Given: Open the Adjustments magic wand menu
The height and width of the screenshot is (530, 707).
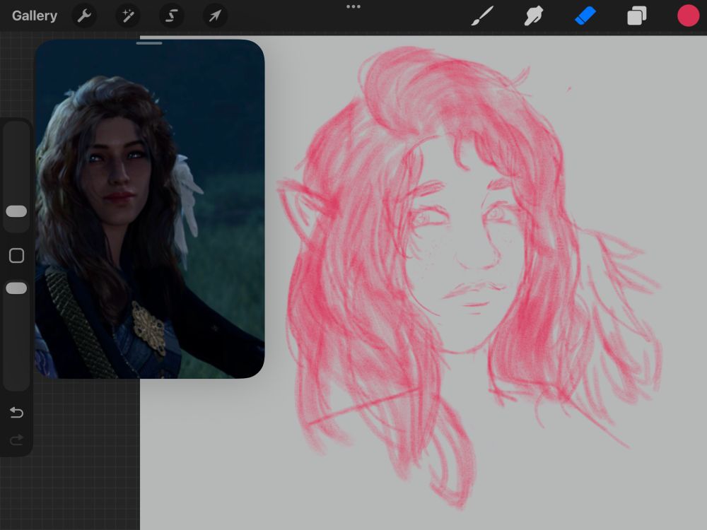Looking at the screenshot, I should 128,16.
